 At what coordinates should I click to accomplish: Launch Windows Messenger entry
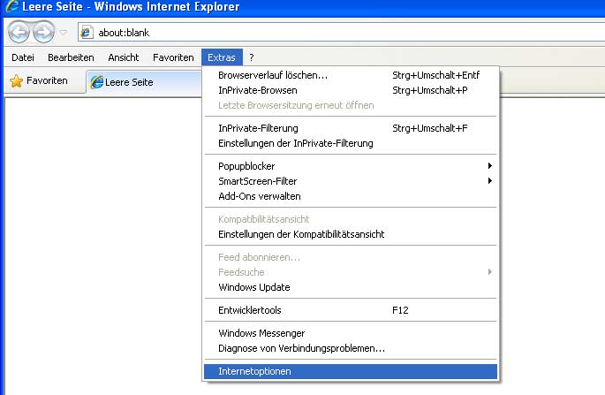click(x=351, y=333)
